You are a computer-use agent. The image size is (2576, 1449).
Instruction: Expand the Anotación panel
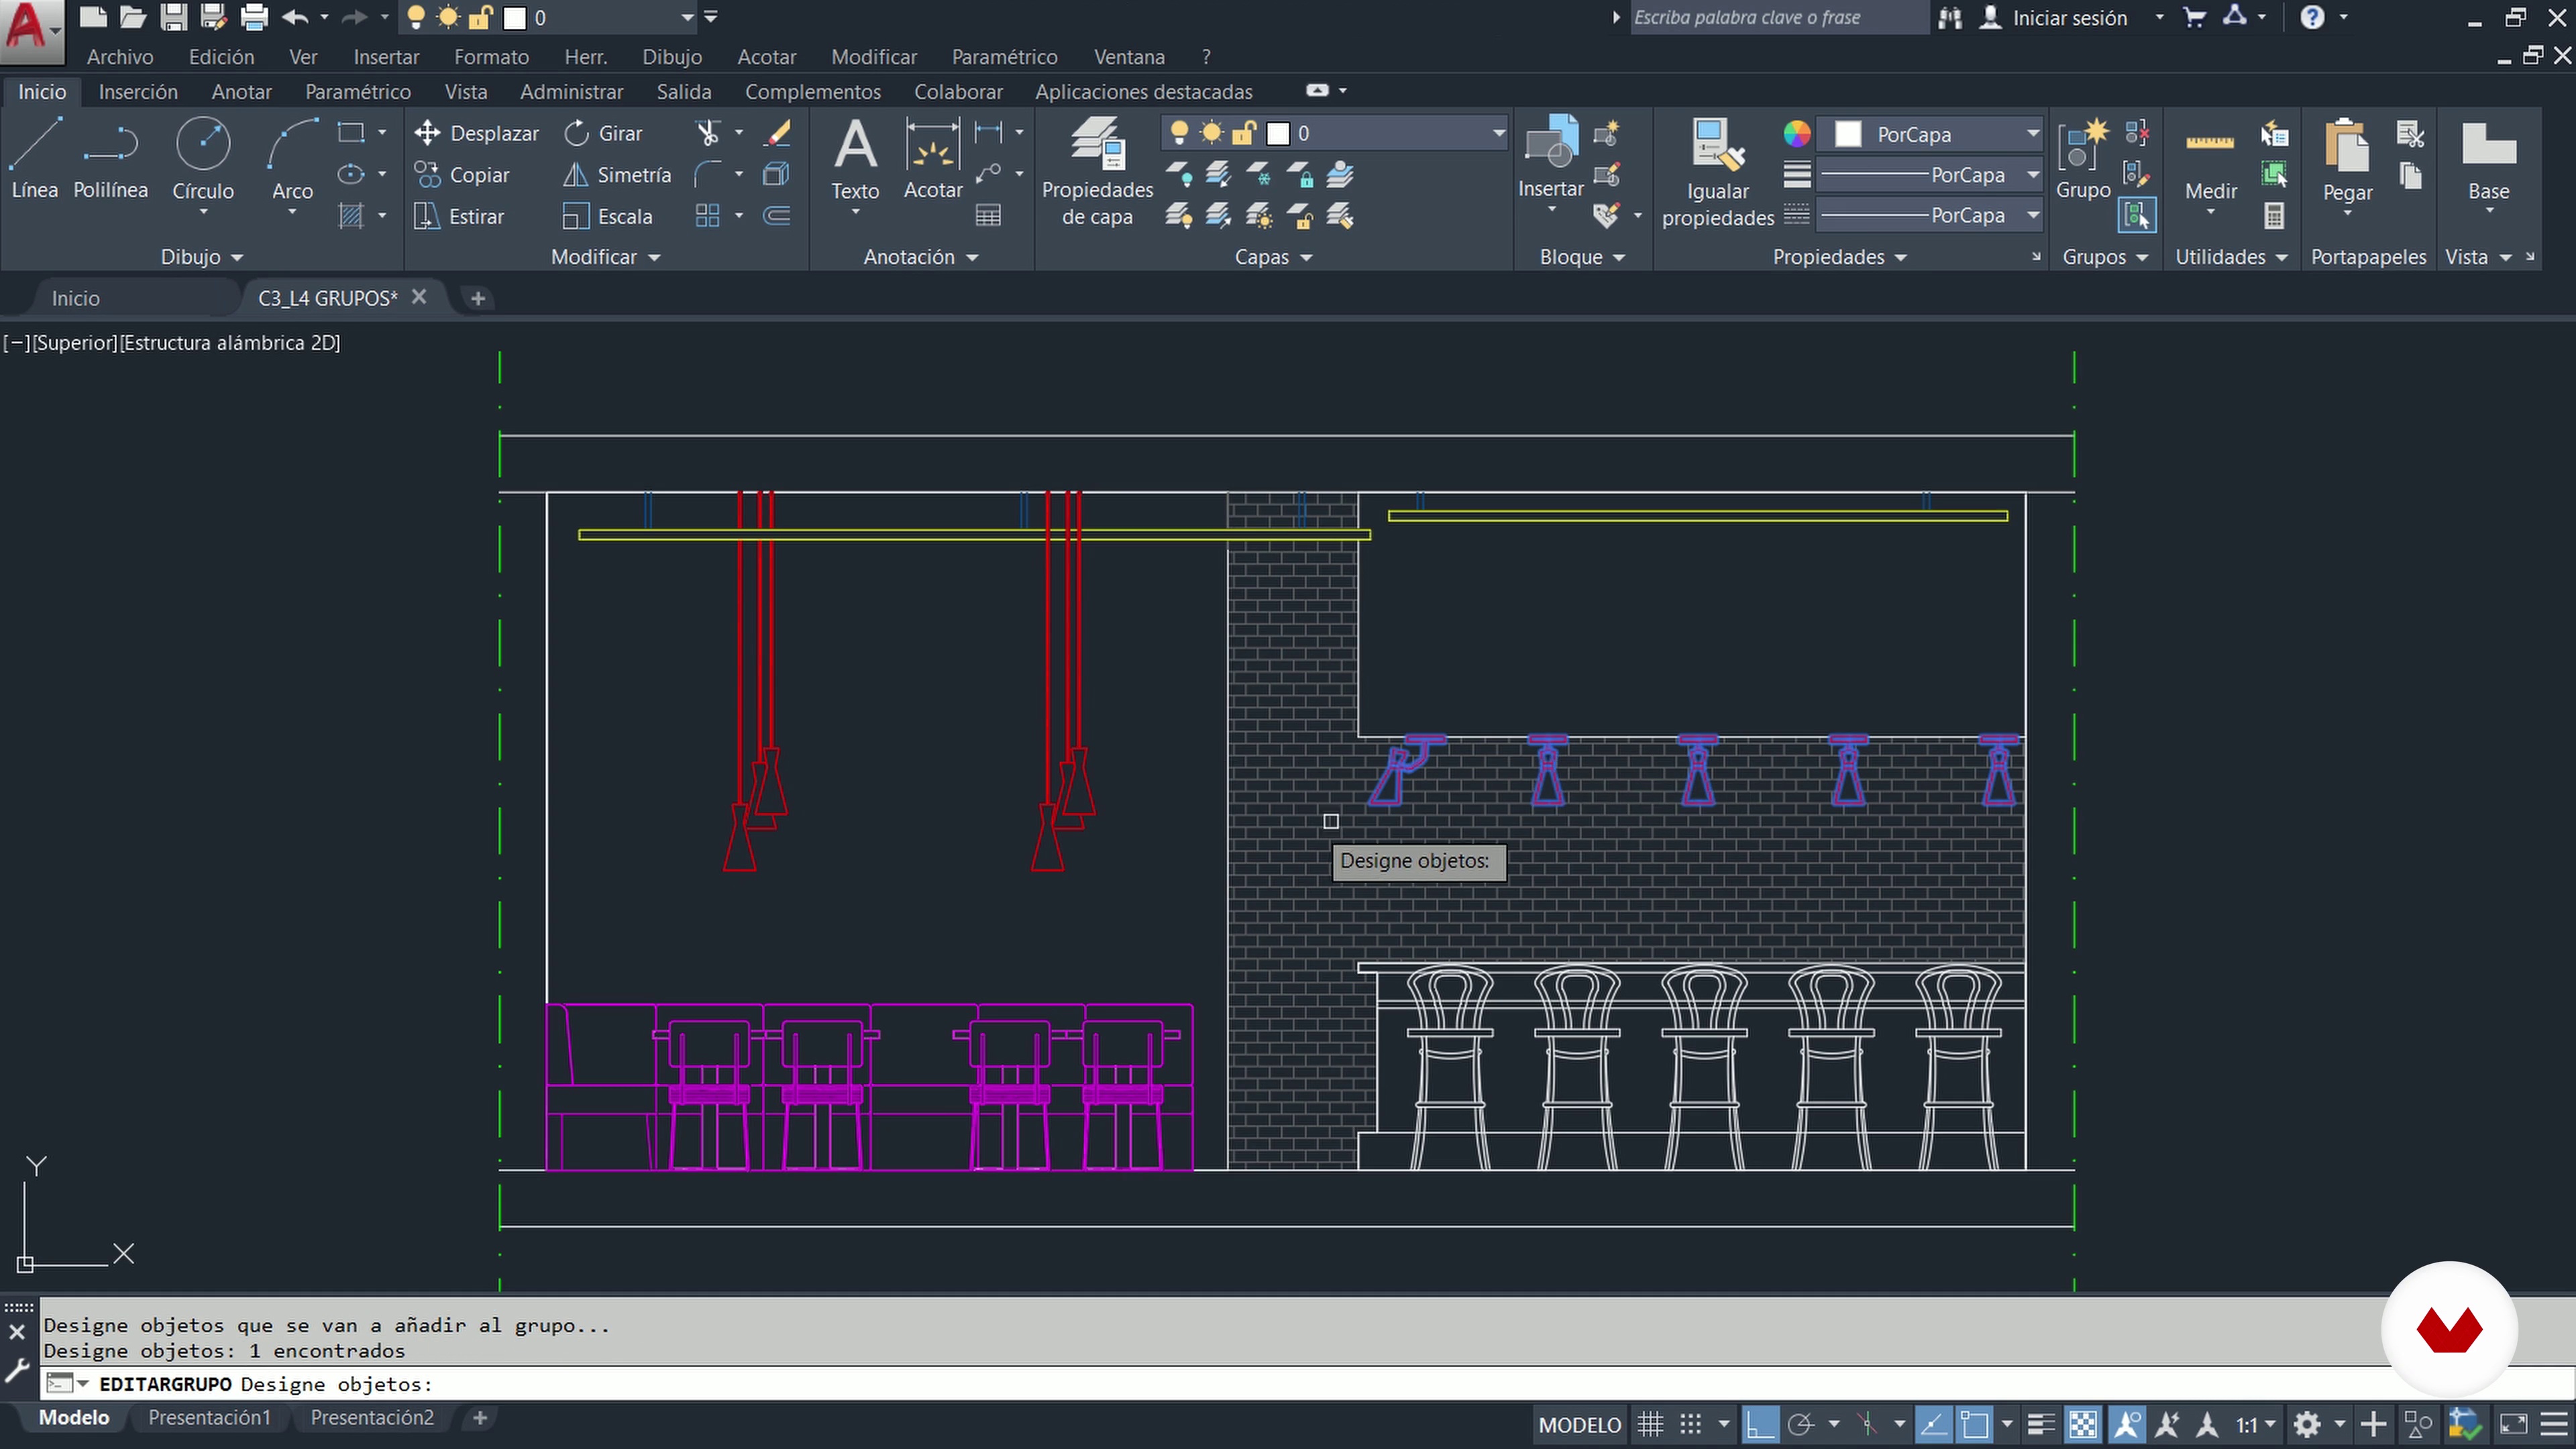point(920,257)
